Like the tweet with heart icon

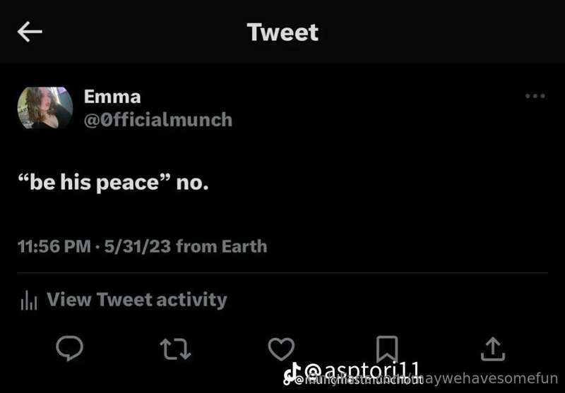tap(281, 349)
